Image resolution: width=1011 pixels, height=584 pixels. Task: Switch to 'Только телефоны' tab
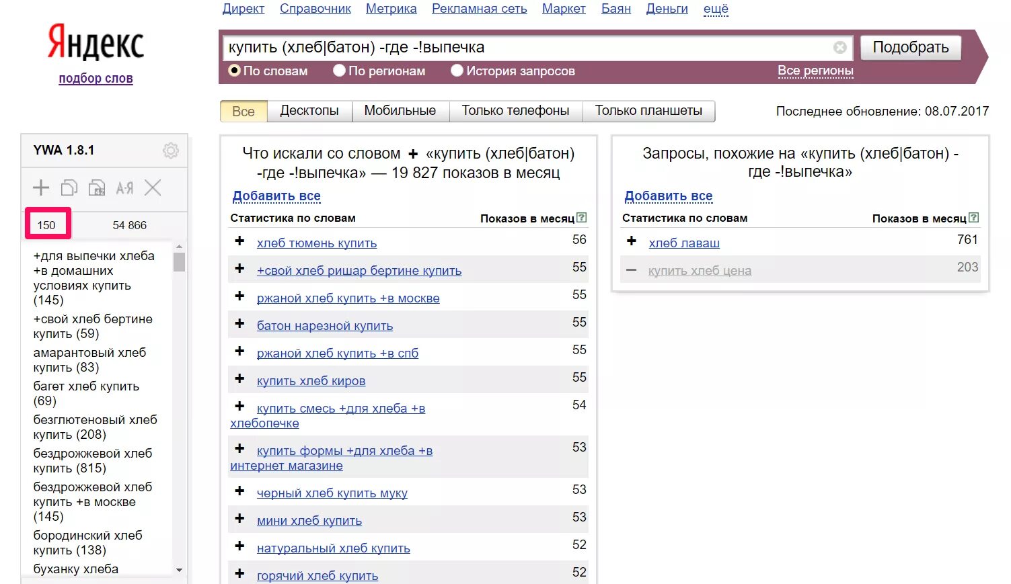point(515,111)
